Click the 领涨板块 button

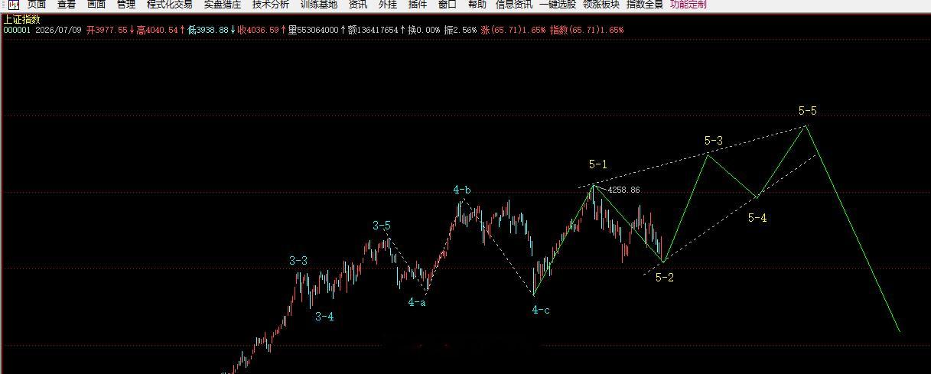(601, 4)
